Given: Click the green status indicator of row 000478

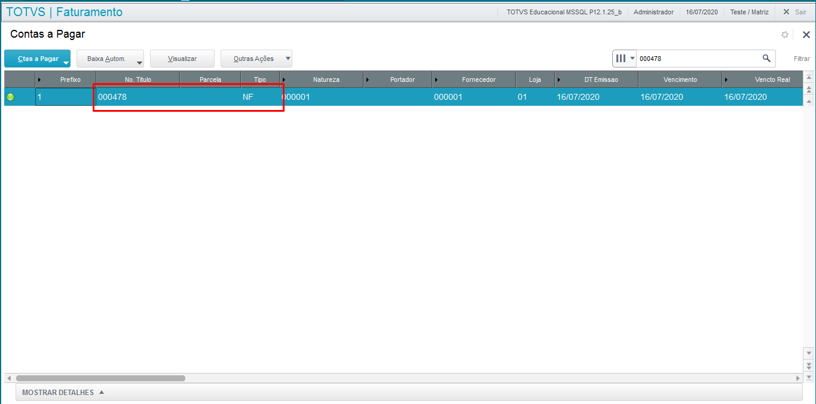Looking at the screenshot, I should tap(10, 97).
